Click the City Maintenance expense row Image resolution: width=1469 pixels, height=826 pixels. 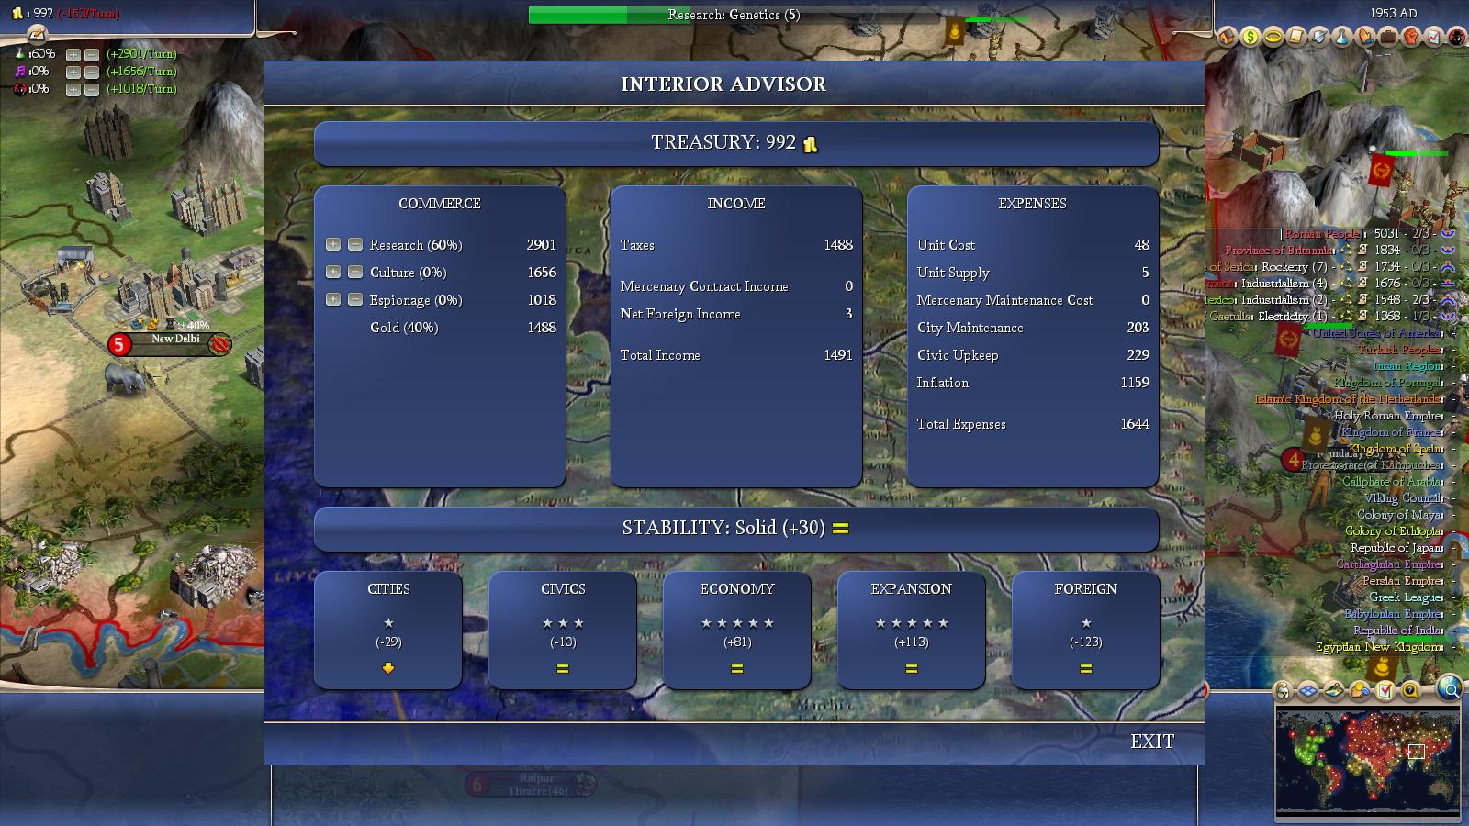coord(1033,328)
